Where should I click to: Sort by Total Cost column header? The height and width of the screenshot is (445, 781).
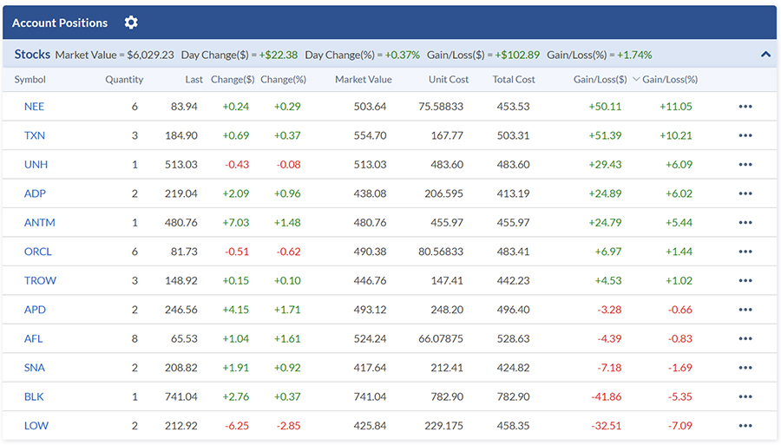pyautogui.click(x=514, y=80)
